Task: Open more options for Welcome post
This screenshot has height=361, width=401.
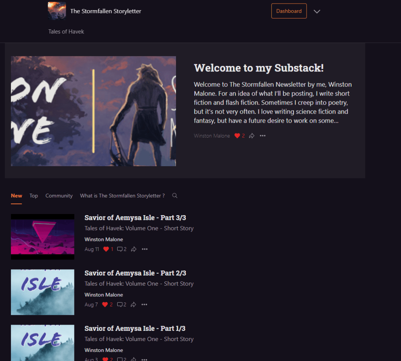Action: 263,136
